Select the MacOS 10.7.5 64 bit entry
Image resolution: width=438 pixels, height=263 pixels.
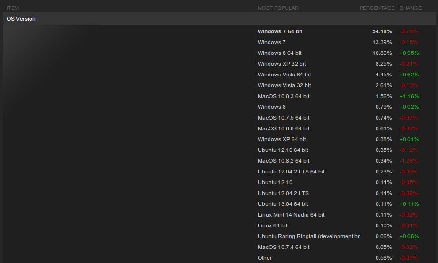(284, 118)
